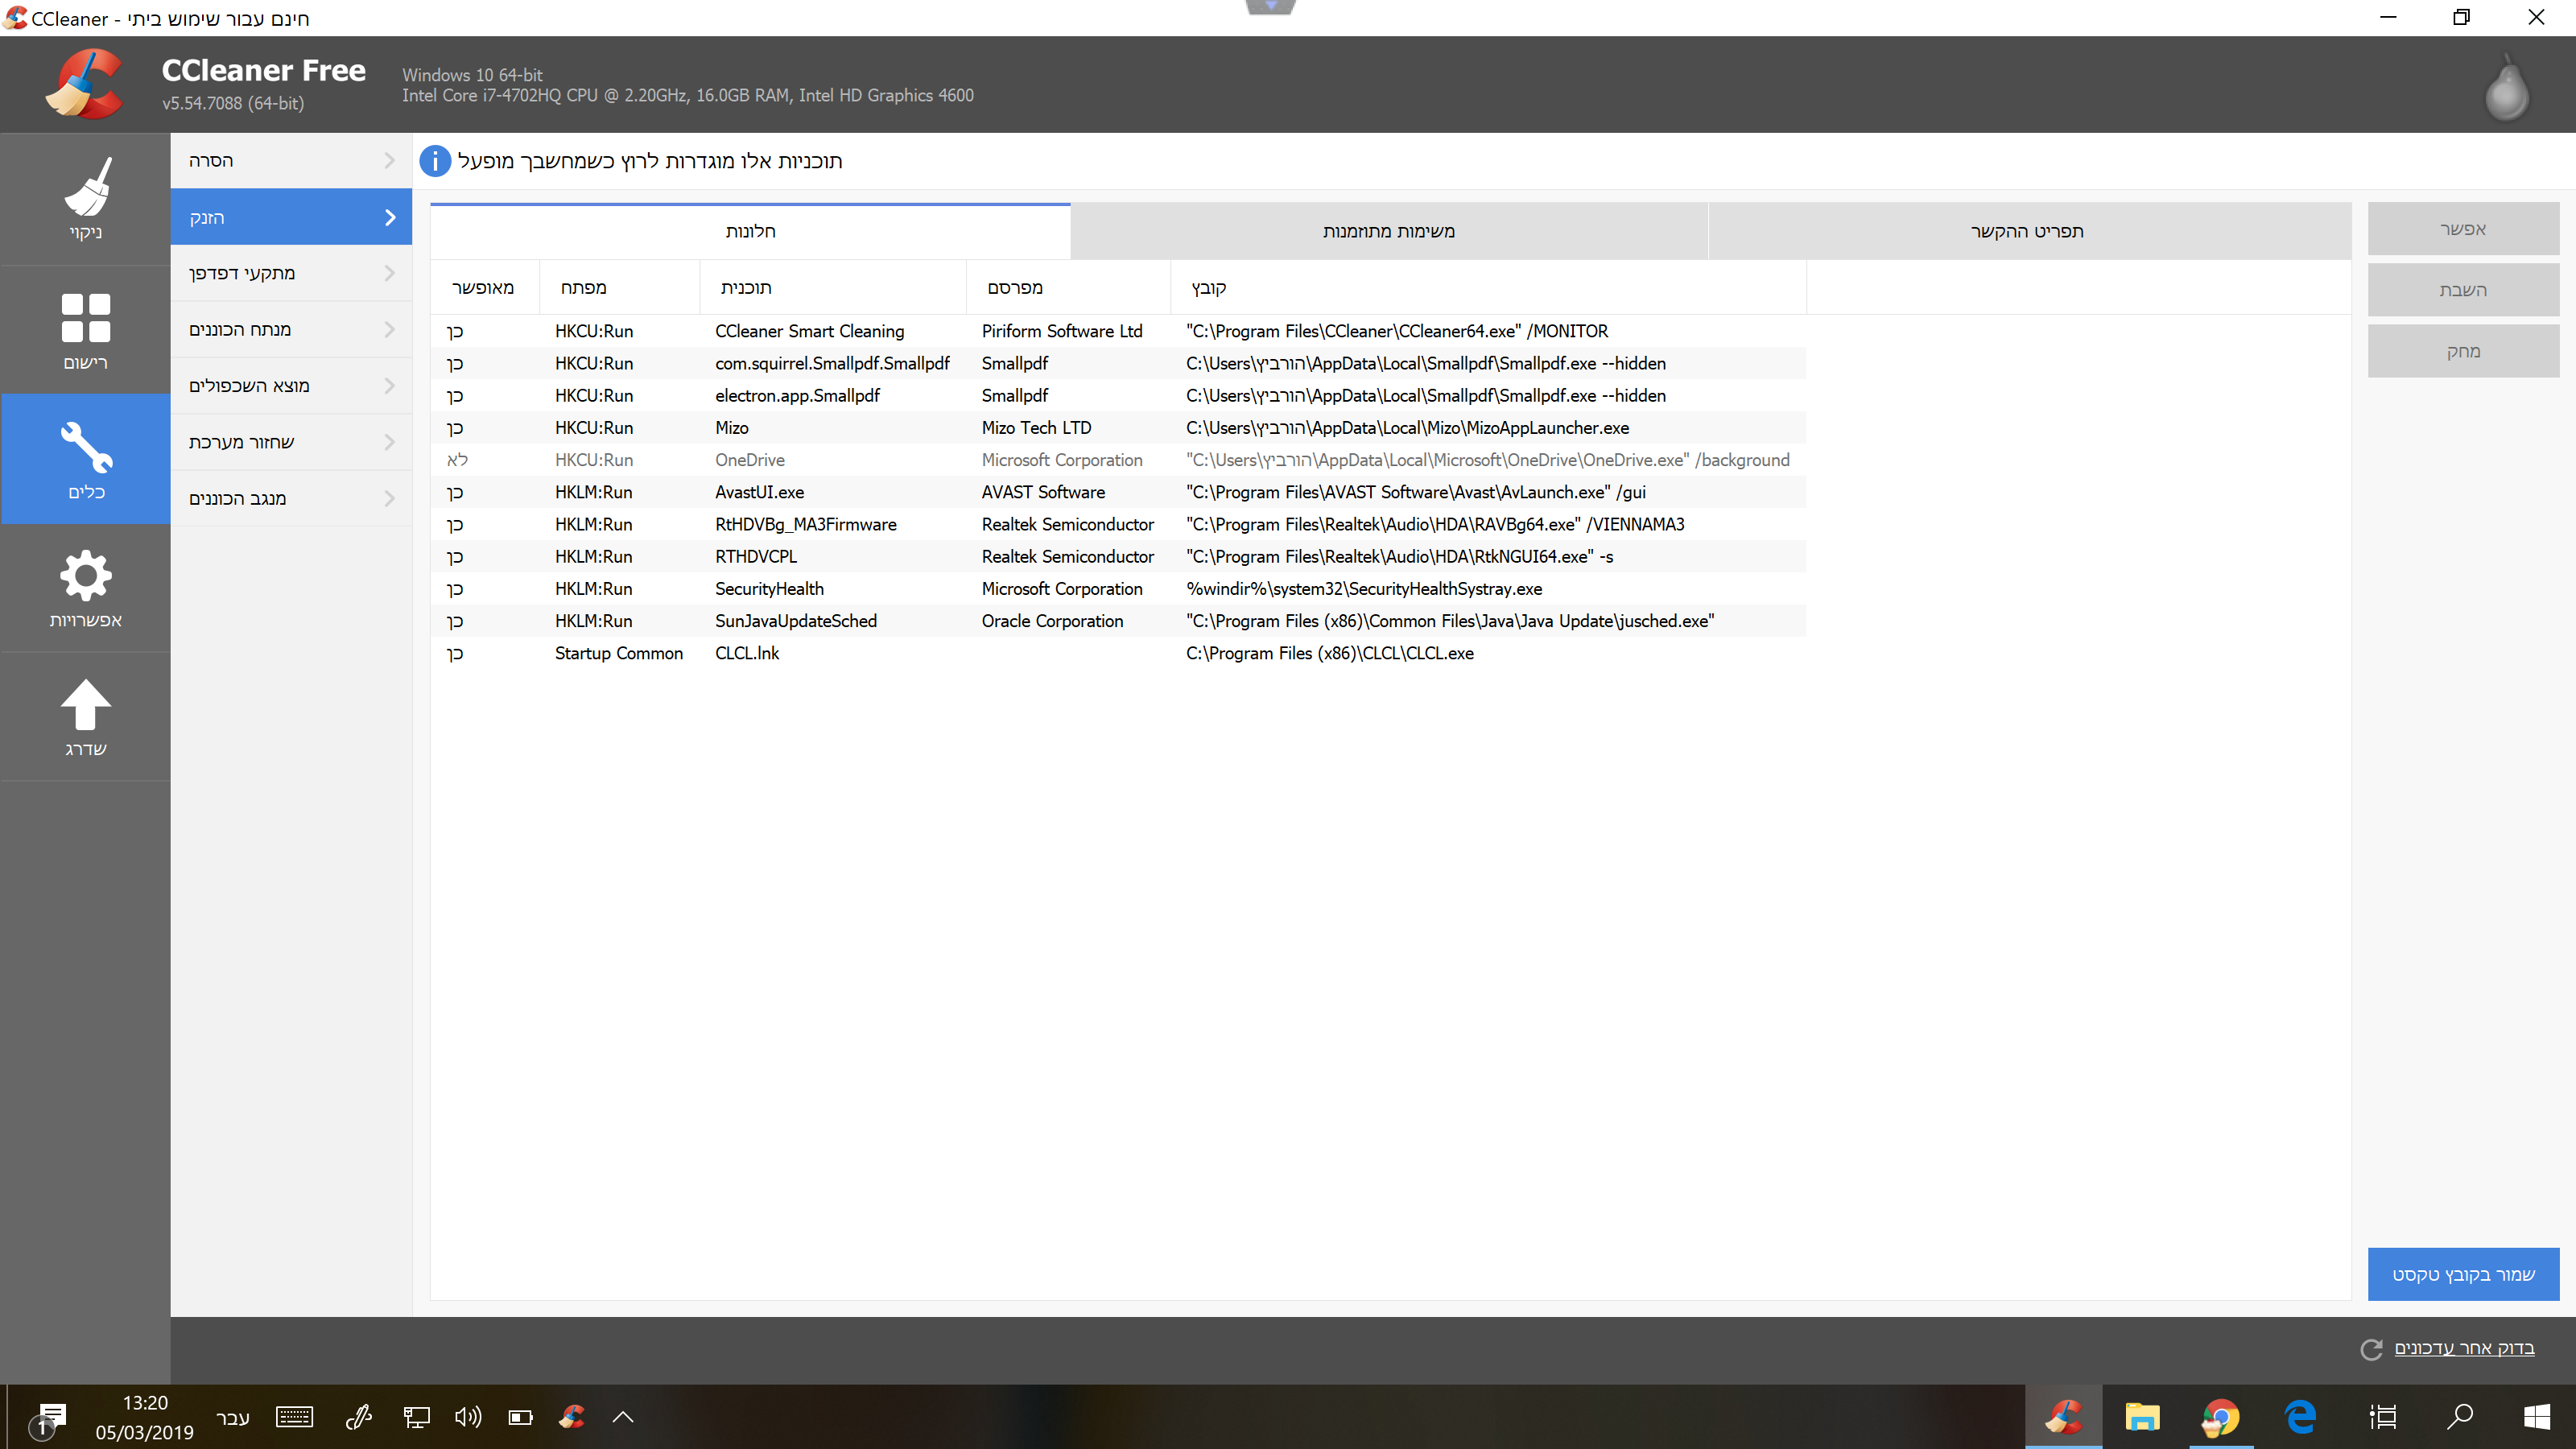This screenshot has height=1449, width=2576.
Task: Select the RtHDVBg_MA3Firmware entry
Action: pyautogui.click(x=1118, y=524)
